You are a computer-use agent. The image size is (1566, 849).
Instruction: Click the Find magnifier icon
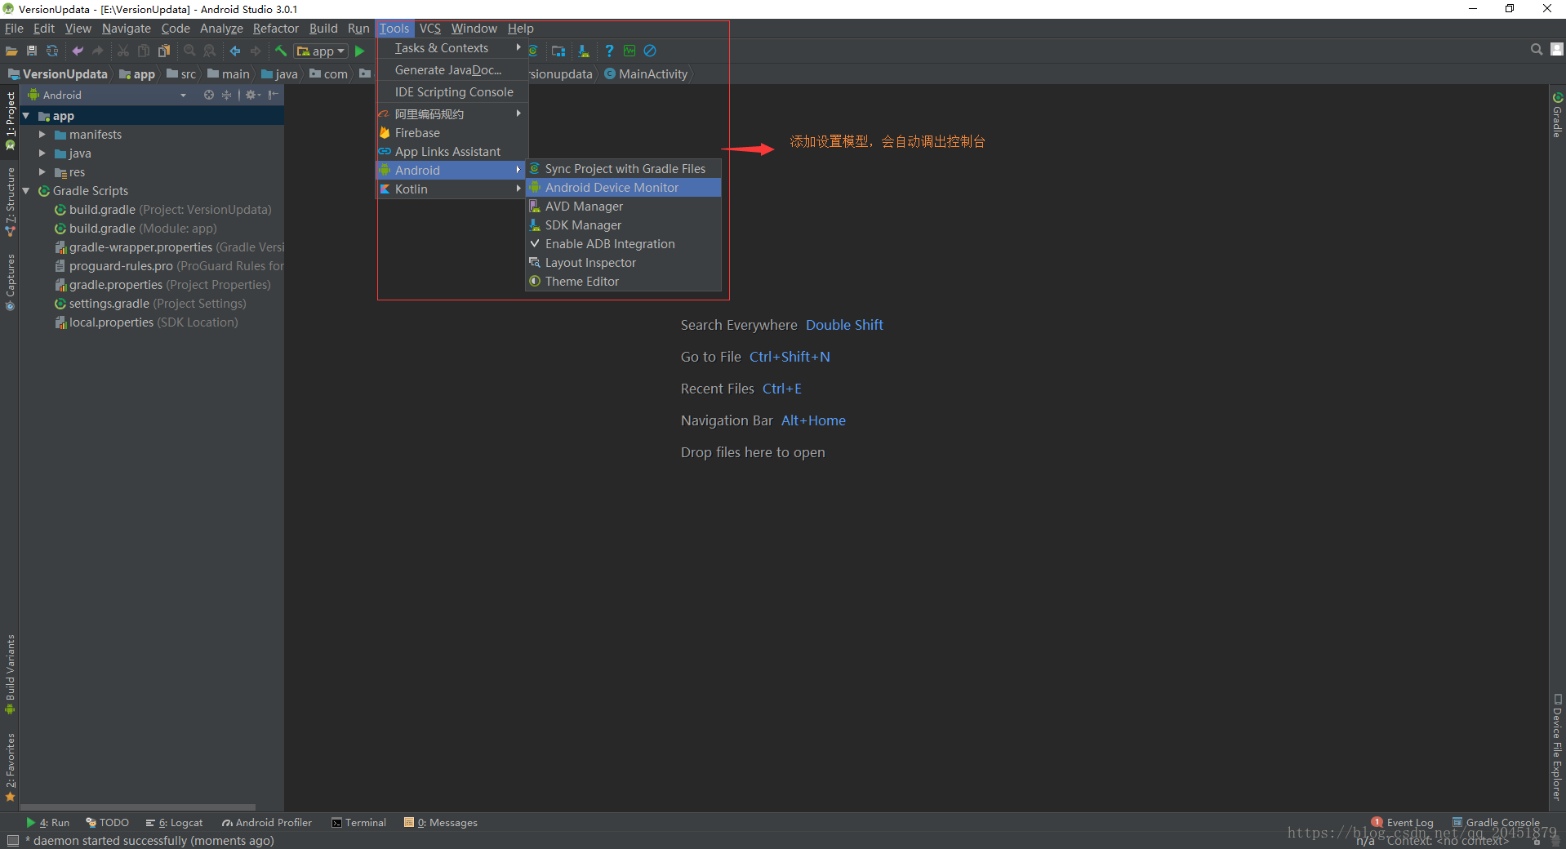click(x=189, y=51)
